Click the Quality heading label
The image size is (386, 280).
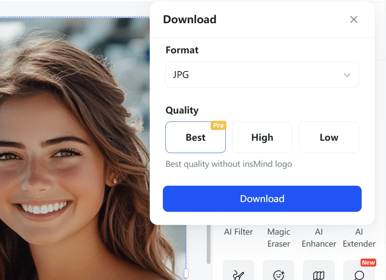[182, 111]
